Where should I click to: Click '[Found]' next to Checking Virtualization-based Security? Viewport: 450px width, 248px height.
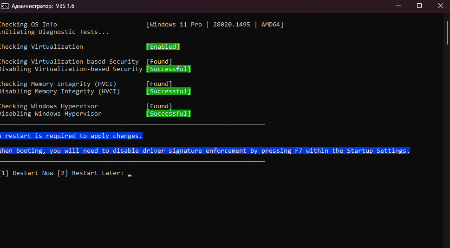tap(159, 62)
